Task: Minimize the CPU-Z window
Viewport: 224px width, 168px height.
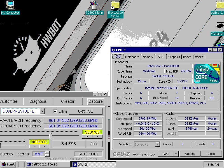Action: [210, 50]
